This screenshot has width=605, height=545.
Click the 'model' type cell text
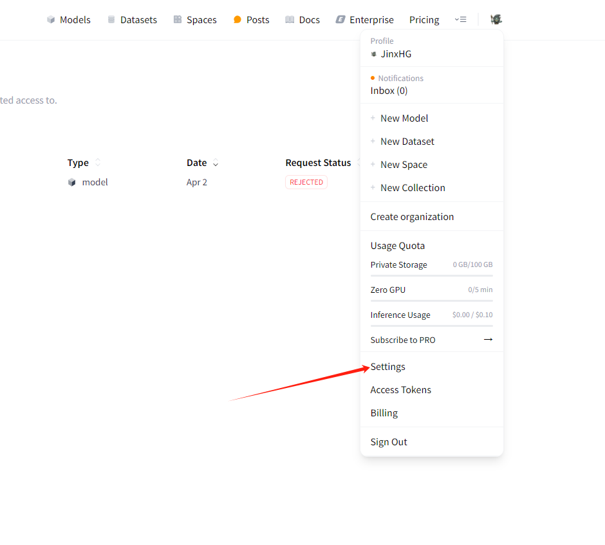[95, 182]
